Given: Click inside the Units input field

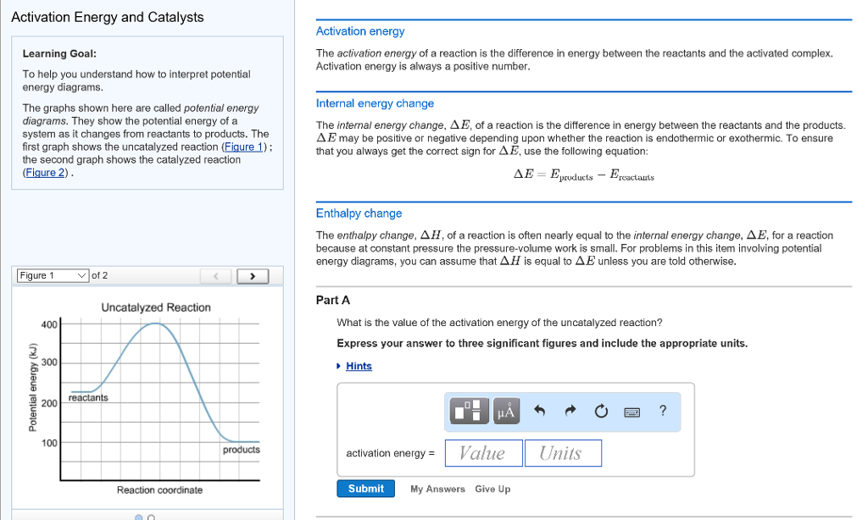Looking at the screenshot, I should tap(563, 453).
